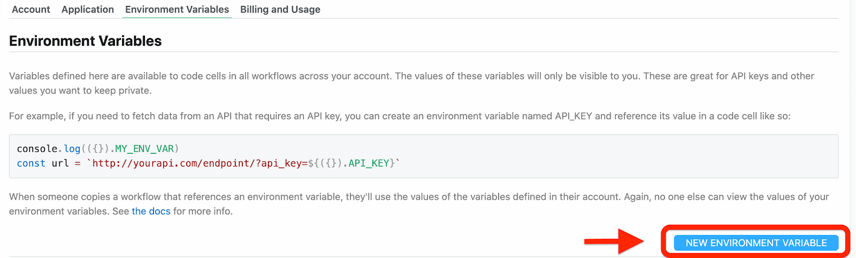This screenshot has height=258, width=856.
Task: Click the paragraph starting 'Variables defined here'
Action: pyautogui.click(x=412, y=83)
